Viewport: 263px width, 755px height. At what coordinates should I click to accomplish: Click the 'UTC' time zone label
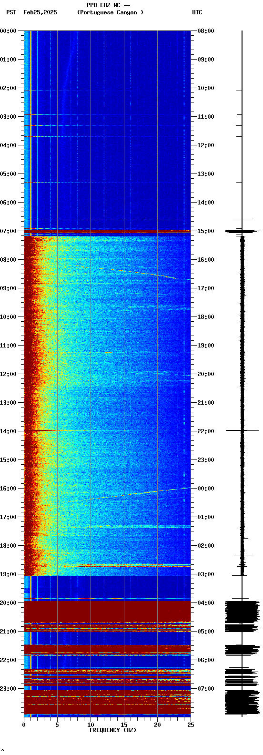coord(197,12)
